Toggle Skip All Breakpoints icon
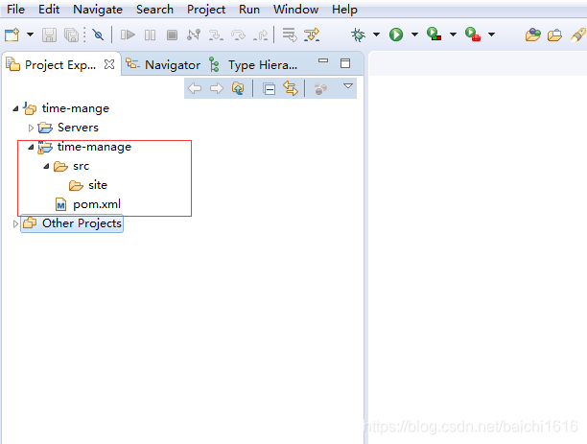Viewport: 587px width, 444px height. (99, 35)
